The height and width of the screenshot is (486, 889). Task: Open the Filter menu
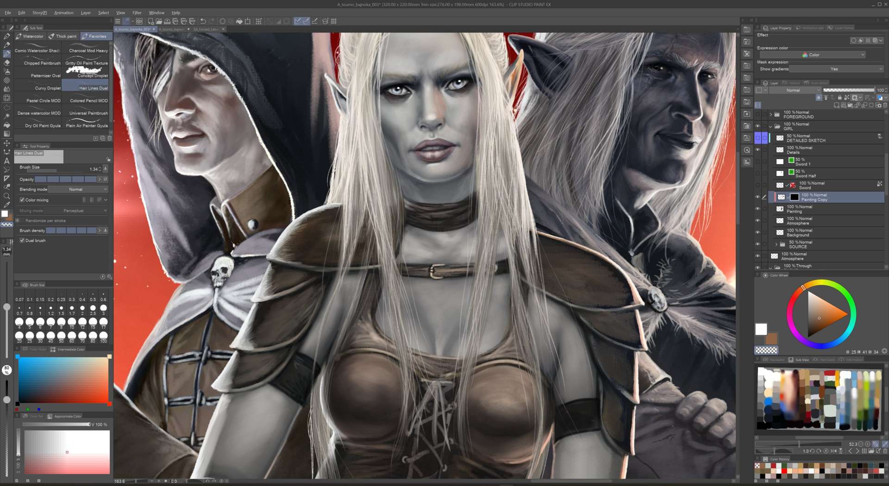tap(137, 12)
